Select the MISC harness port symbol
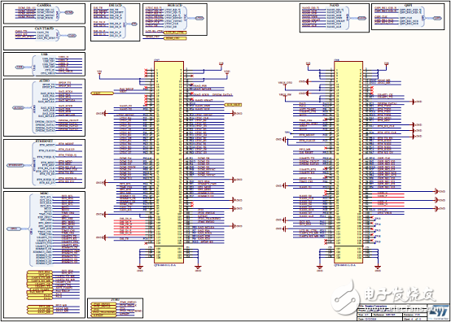Screen dimensions: 451x322 tap(14, 229)
